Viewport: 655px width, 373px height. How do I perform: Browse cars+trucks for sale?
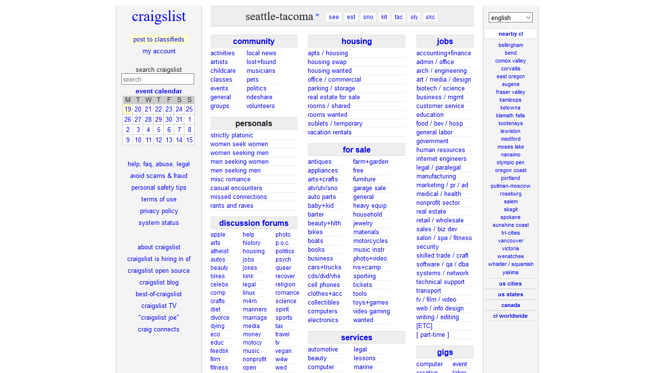point(324,267)
